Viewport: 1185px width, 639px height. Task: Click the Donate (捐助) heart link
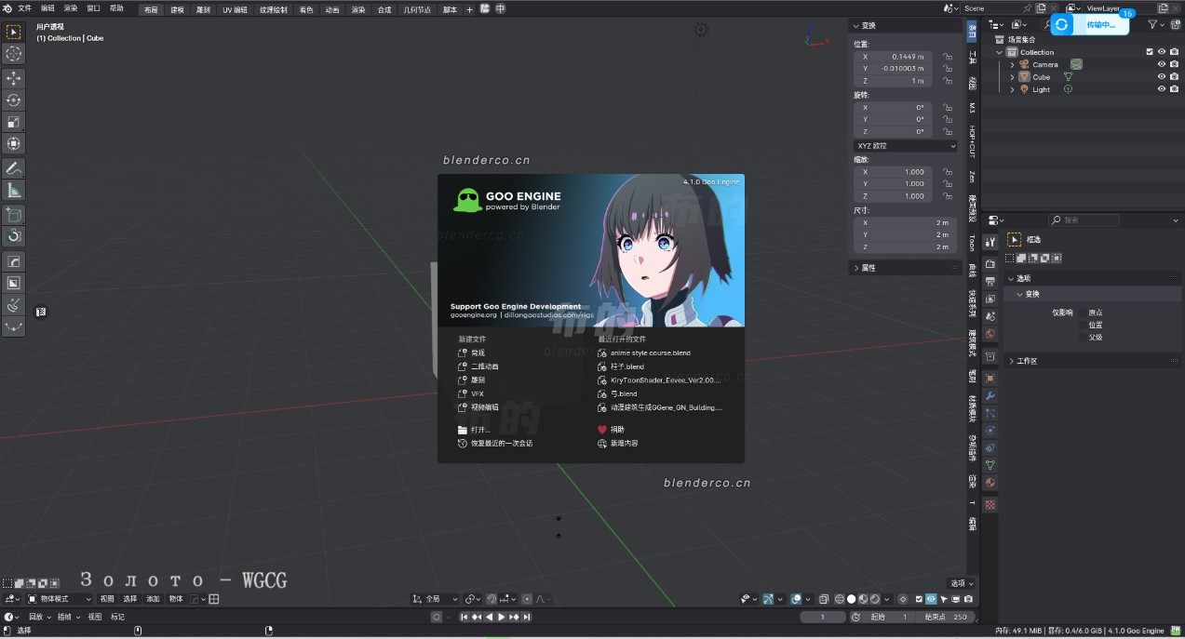point(611,430)
